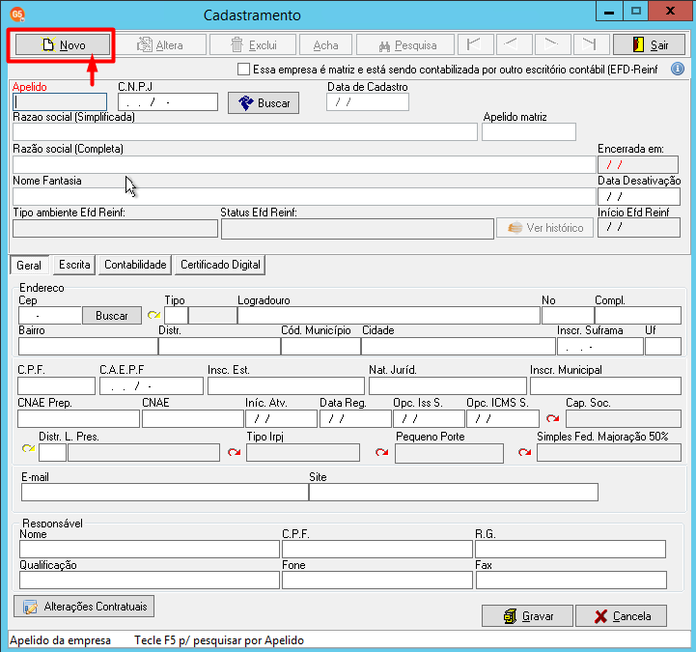Click yellow arrow icon beside Distr. L. Pres.
This screenshot has width=696, height=652.
tap(28, 448)
